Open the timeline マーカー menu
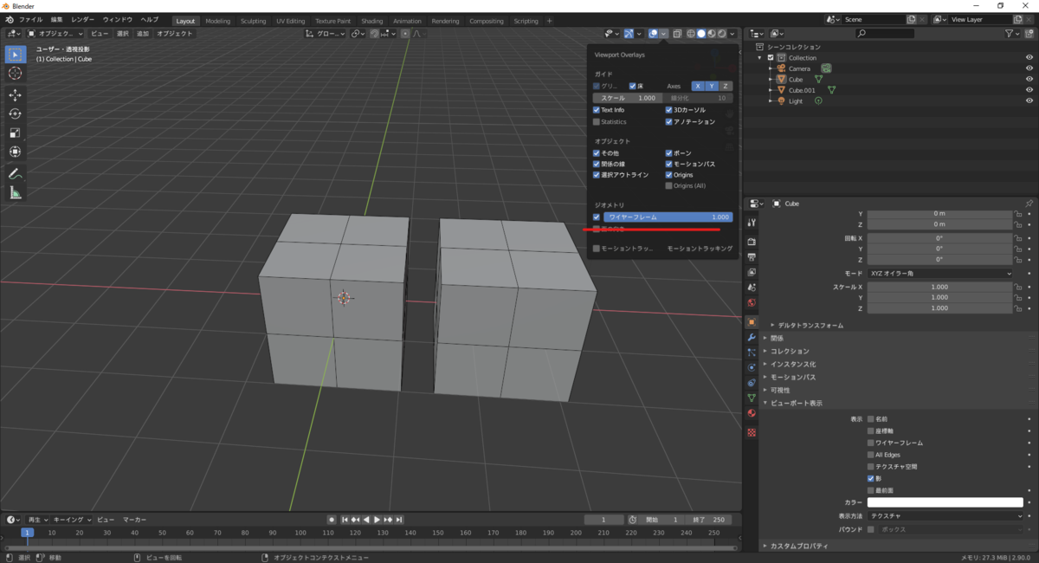This screenshot has height=563, width=1039. [x=134, y=520]
